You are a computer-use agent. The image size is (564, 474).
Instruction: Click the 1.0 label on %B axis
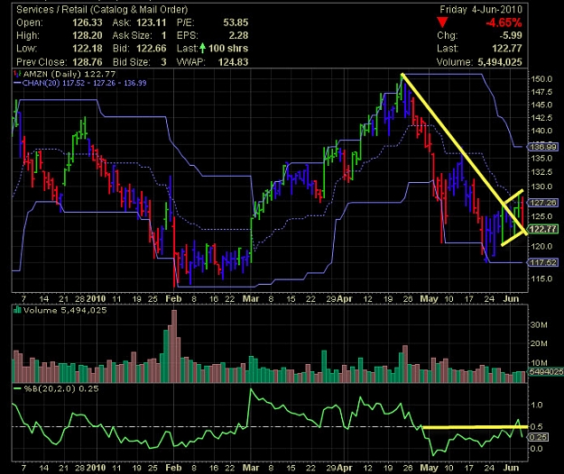tap(537, 405)
